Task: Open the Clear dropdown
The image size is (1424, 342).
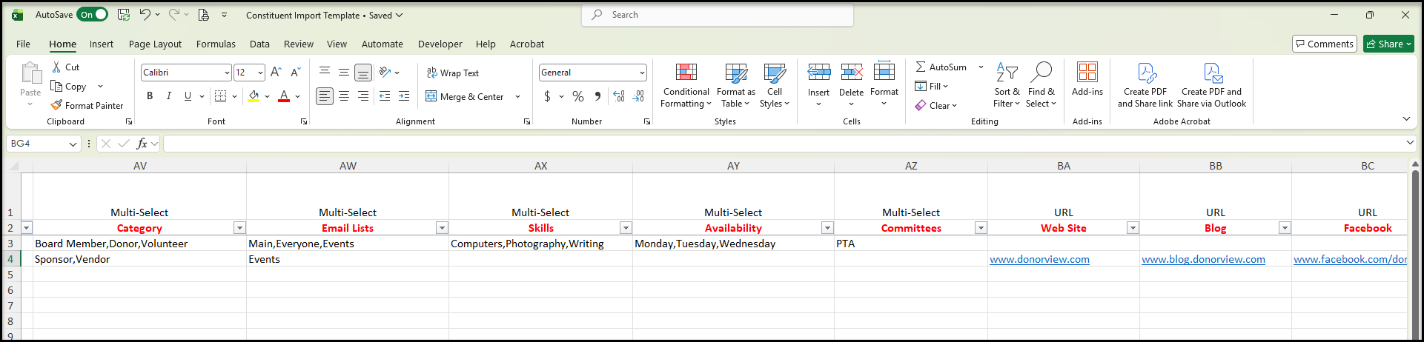Action: pyautogui.click(x=936, y=105)
